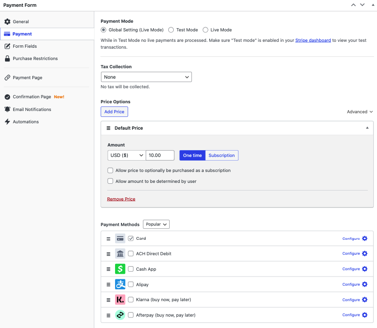Open Card settings via gear icon
Image resolution: width=377 pixels, height=328 pixels.
pyautogui.click(x=364, y=238)
